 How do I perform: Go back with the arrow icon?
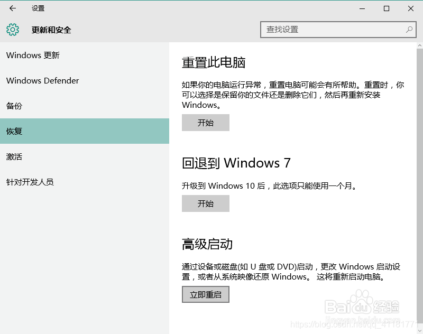click(12, 8)
